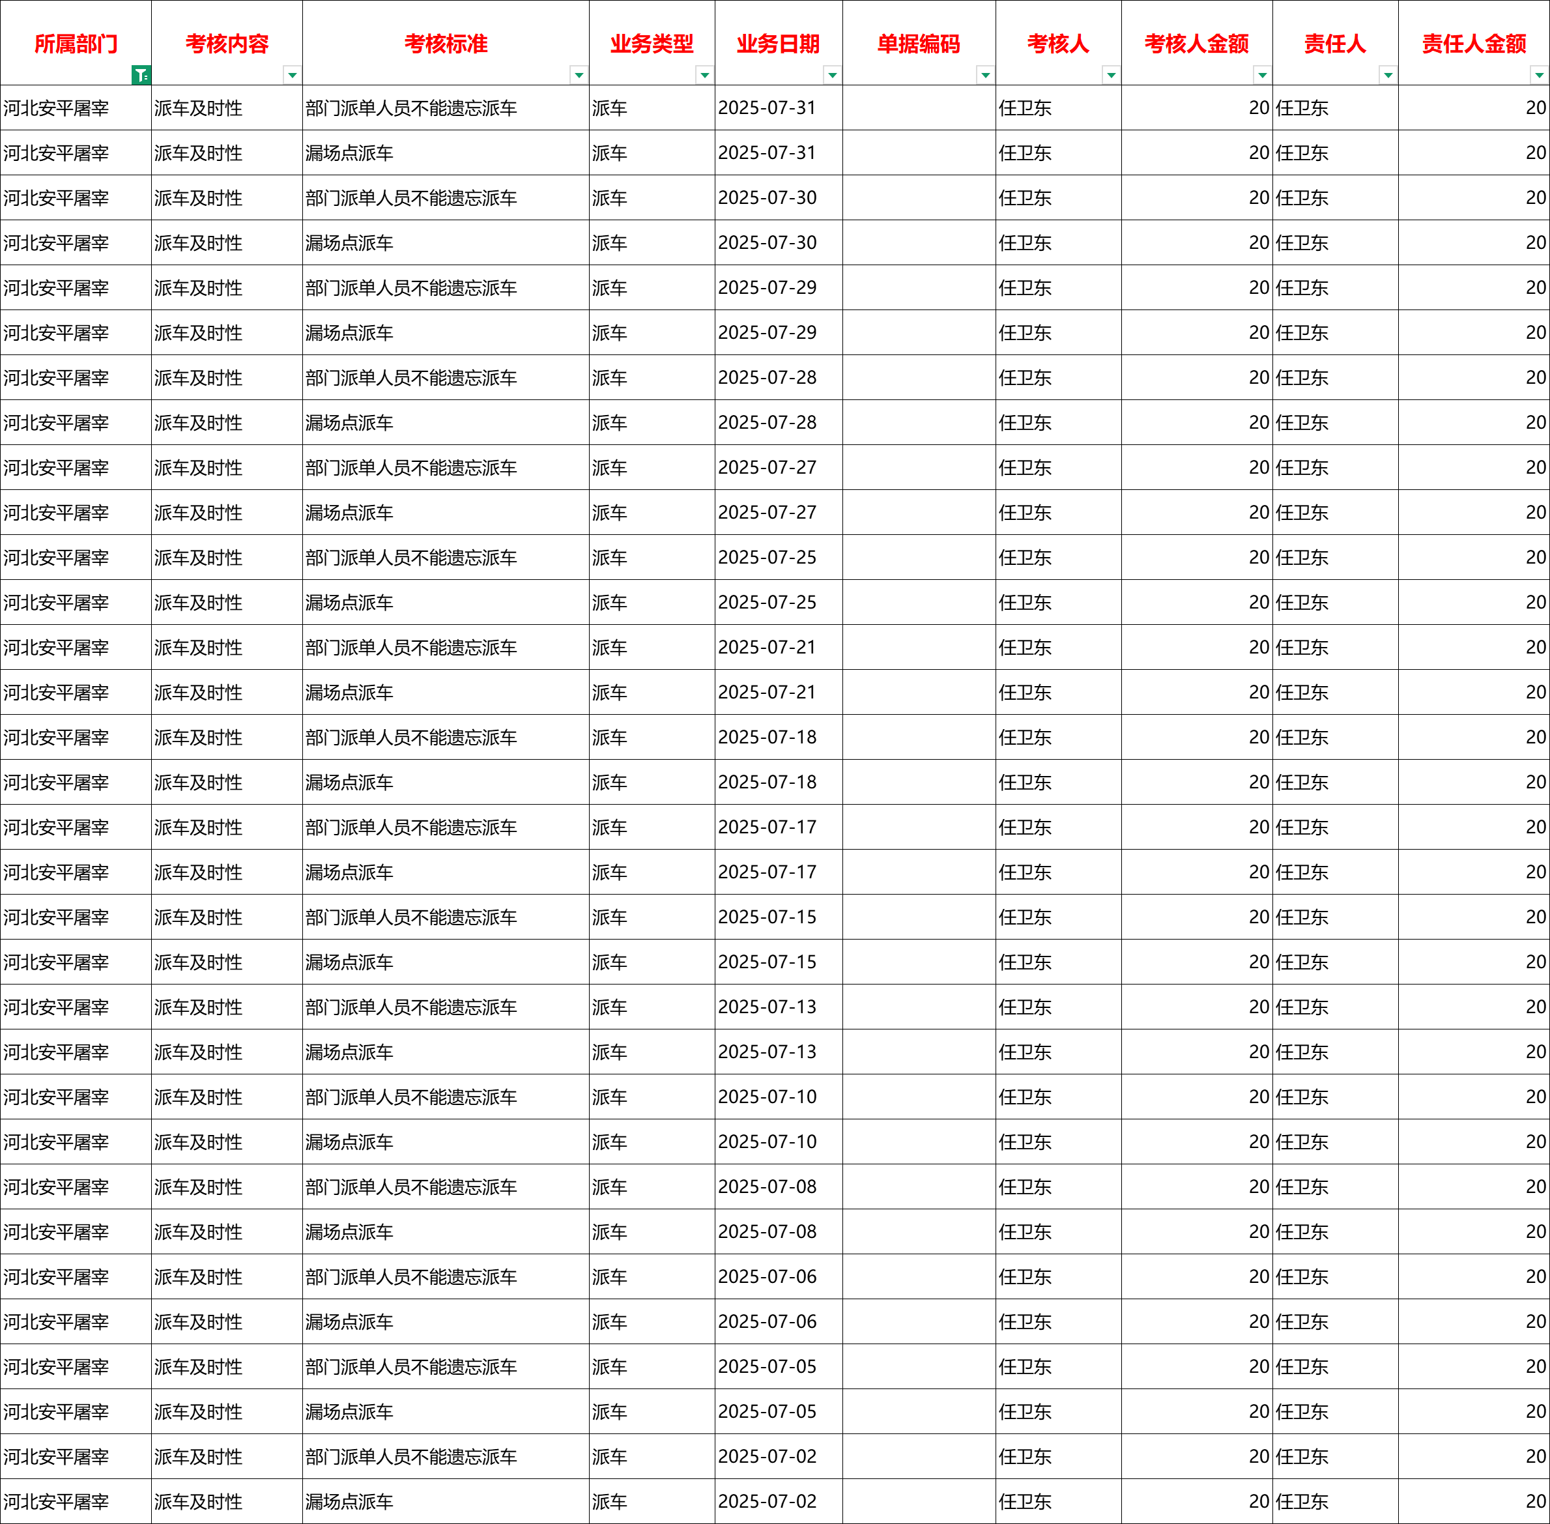1550x1524 pixels.
Task: Open the 考核内容 column filter dropdown
Action: [292, 75]
